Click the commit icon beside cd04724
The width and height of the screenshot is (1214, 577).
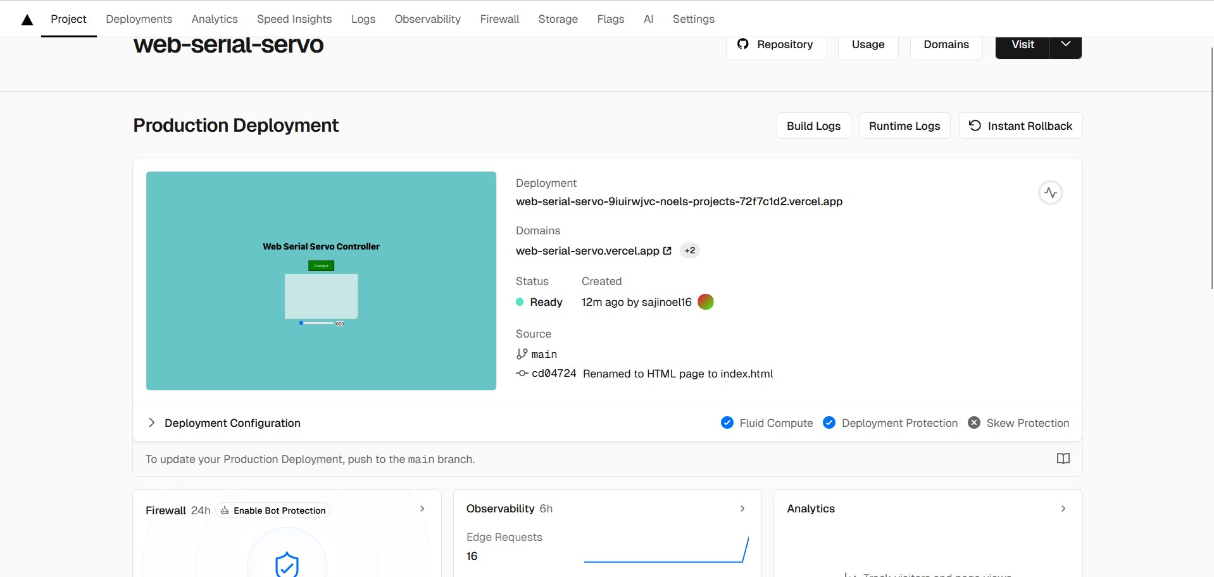(522, 374)
